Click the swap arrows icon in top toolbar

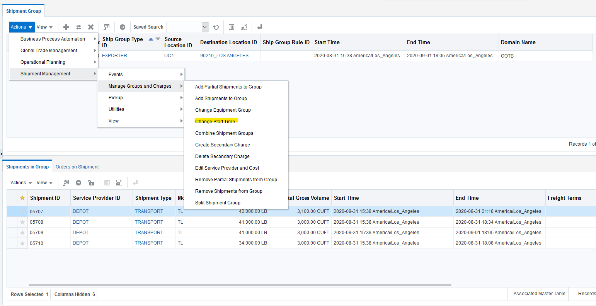(x=78, y=27)
